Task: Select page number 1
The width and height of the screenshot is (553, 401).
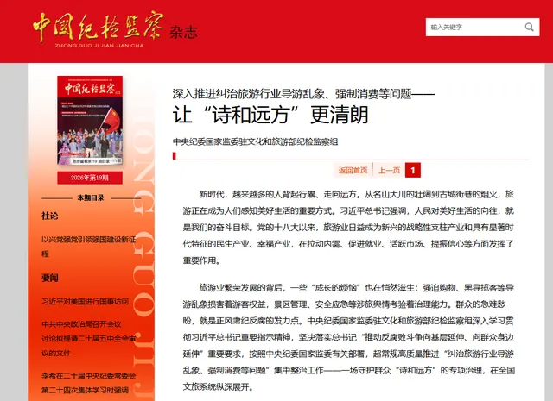Action: pyautogui.click(x=413, y=171)
